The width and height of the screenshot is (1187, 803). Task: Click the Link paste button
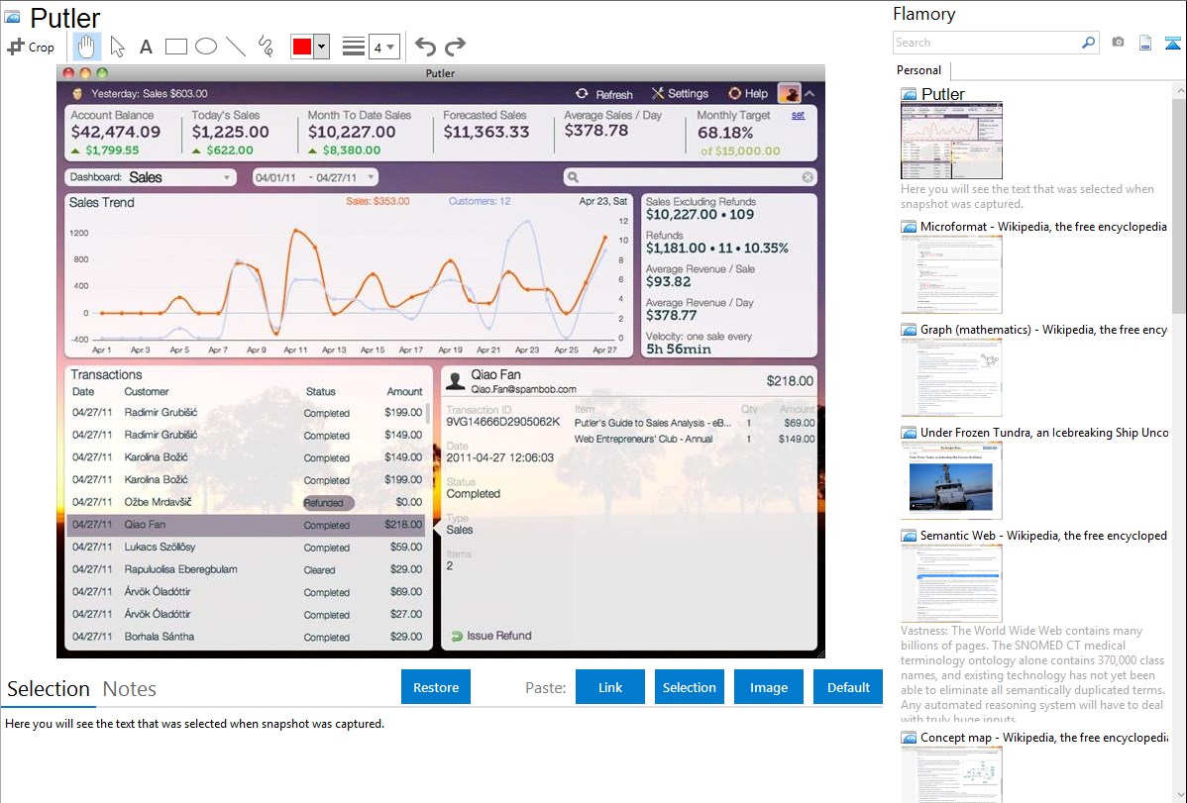610,687
